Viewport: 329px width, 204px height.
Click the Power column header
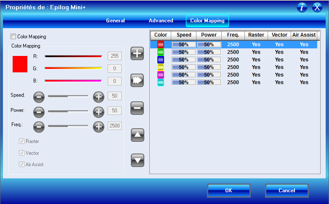pyautogui.click(x=209, y=35)
